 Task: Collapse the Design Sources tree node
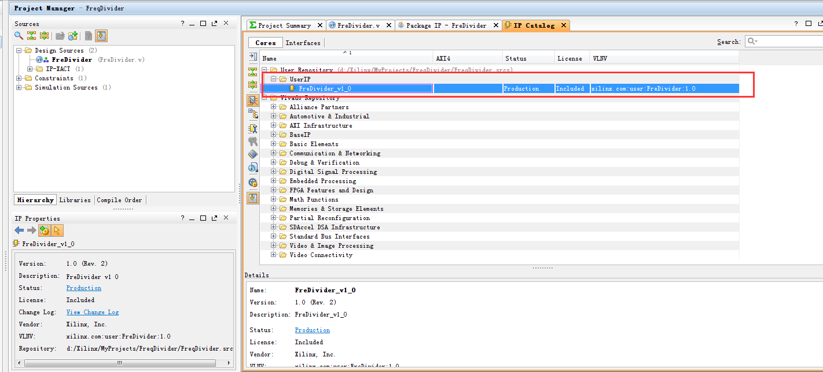19,51
